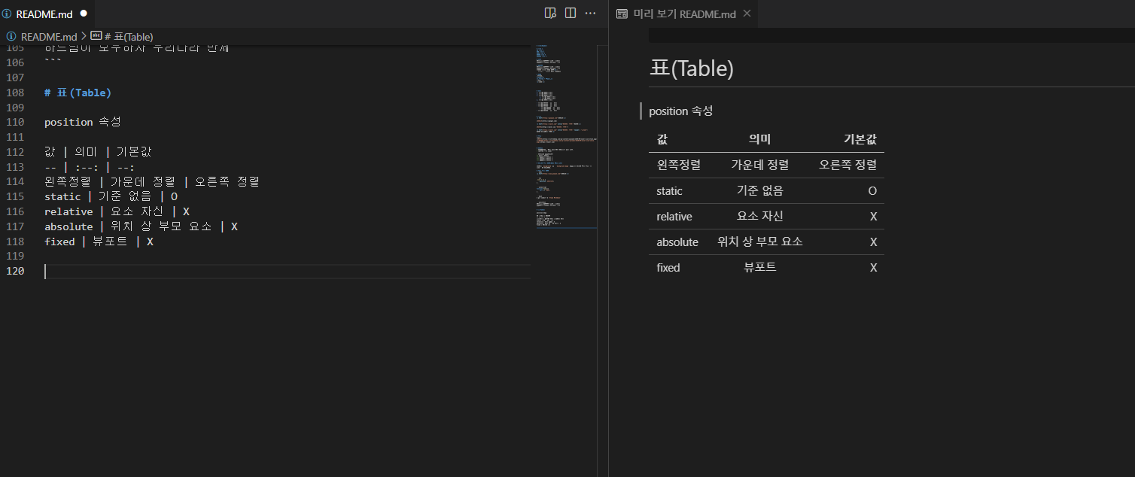1135x477 pixels.
Task: Click the '값 | 의미 | 기본값' line in the editor
Action: click(x=98, y=152)
